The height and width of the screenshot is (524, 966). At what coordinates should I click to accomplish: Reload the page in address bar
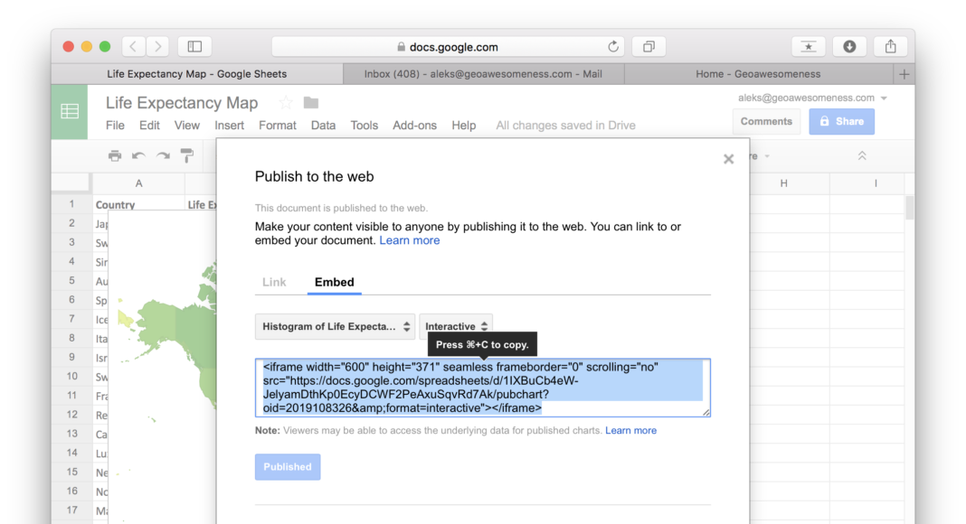coord(613,47)
